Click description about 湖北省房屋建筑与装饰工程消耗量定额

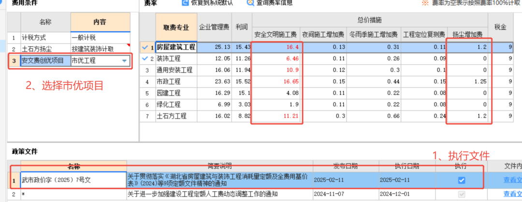[x=220, y=180]
